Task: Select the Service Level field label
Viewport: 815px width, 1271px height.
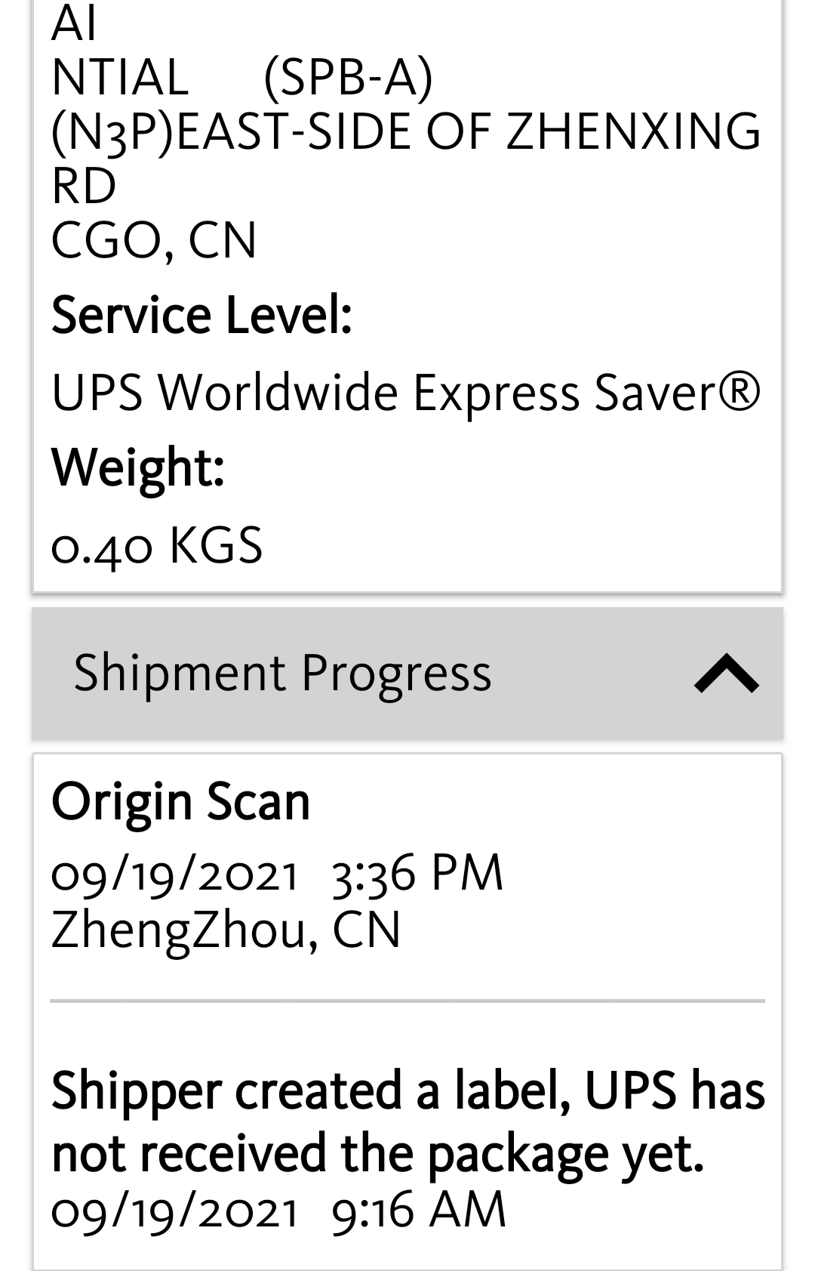Action: coord(201,314)
